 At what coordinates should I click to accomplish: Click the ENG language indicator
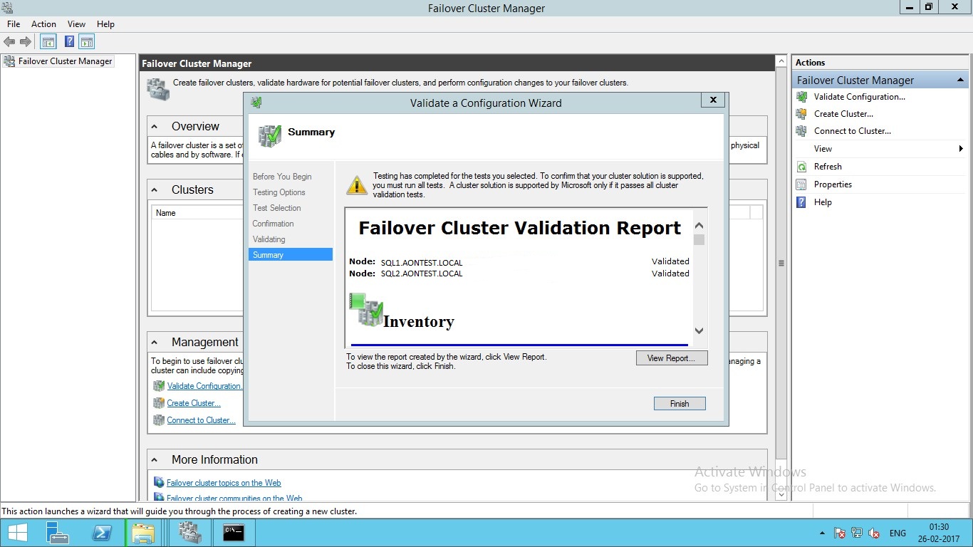click(x=897, y=533)
